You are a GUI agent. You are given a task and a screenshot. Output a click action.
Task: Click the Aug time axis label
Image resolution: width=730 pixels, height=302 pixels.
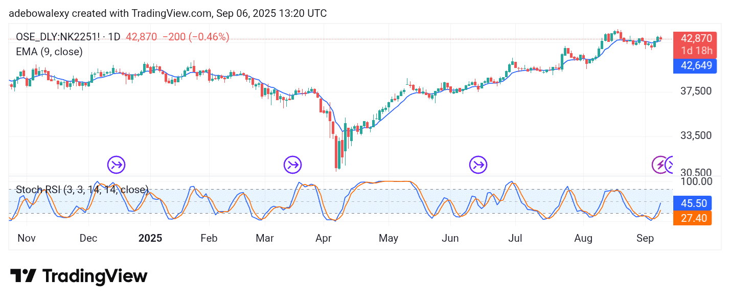[583, 238]
